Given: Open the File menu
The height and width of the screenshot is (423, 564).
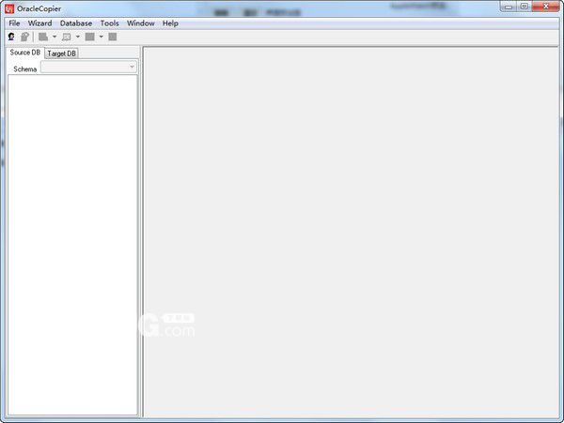Looking at the screenshot, I should (14, 23).
